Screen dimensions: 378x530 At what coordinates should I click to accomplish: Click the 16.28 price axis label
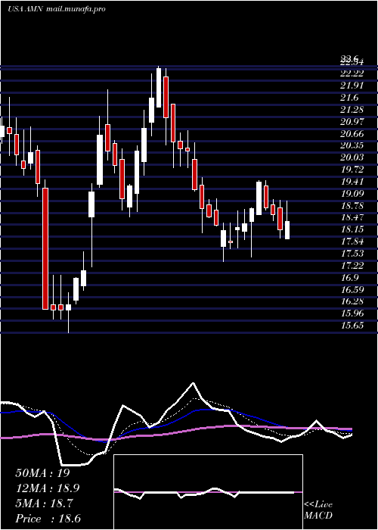[352, 302]
